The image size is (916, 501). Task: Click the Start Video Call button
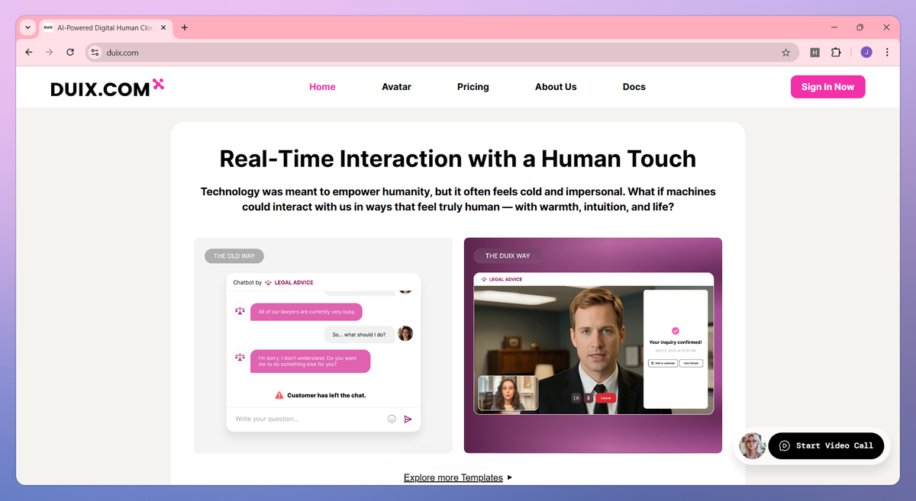[826, 446]
